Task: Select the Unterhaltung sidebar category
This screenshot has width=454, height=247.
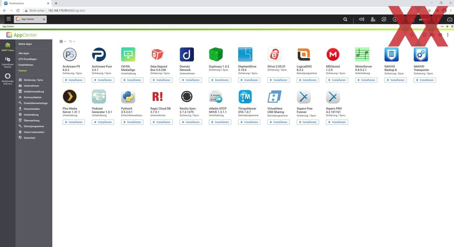Action: point(31,115)
